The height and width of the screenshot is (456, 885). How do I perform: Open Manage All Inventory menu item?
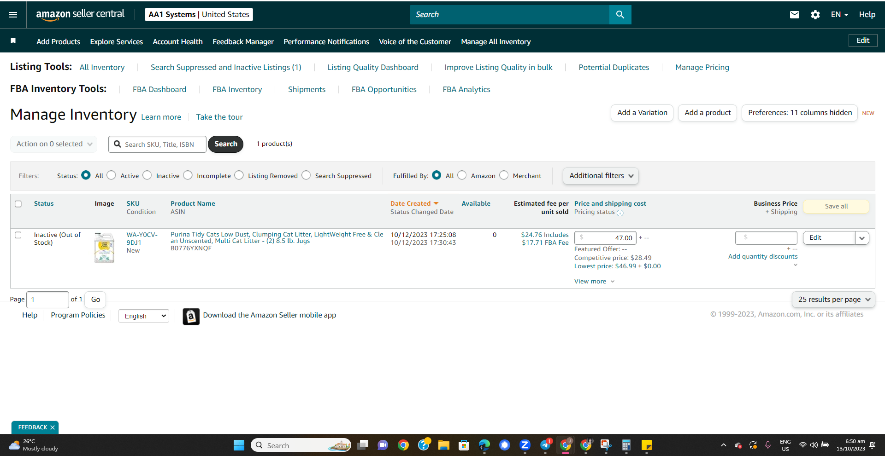[x=496, y=41]
